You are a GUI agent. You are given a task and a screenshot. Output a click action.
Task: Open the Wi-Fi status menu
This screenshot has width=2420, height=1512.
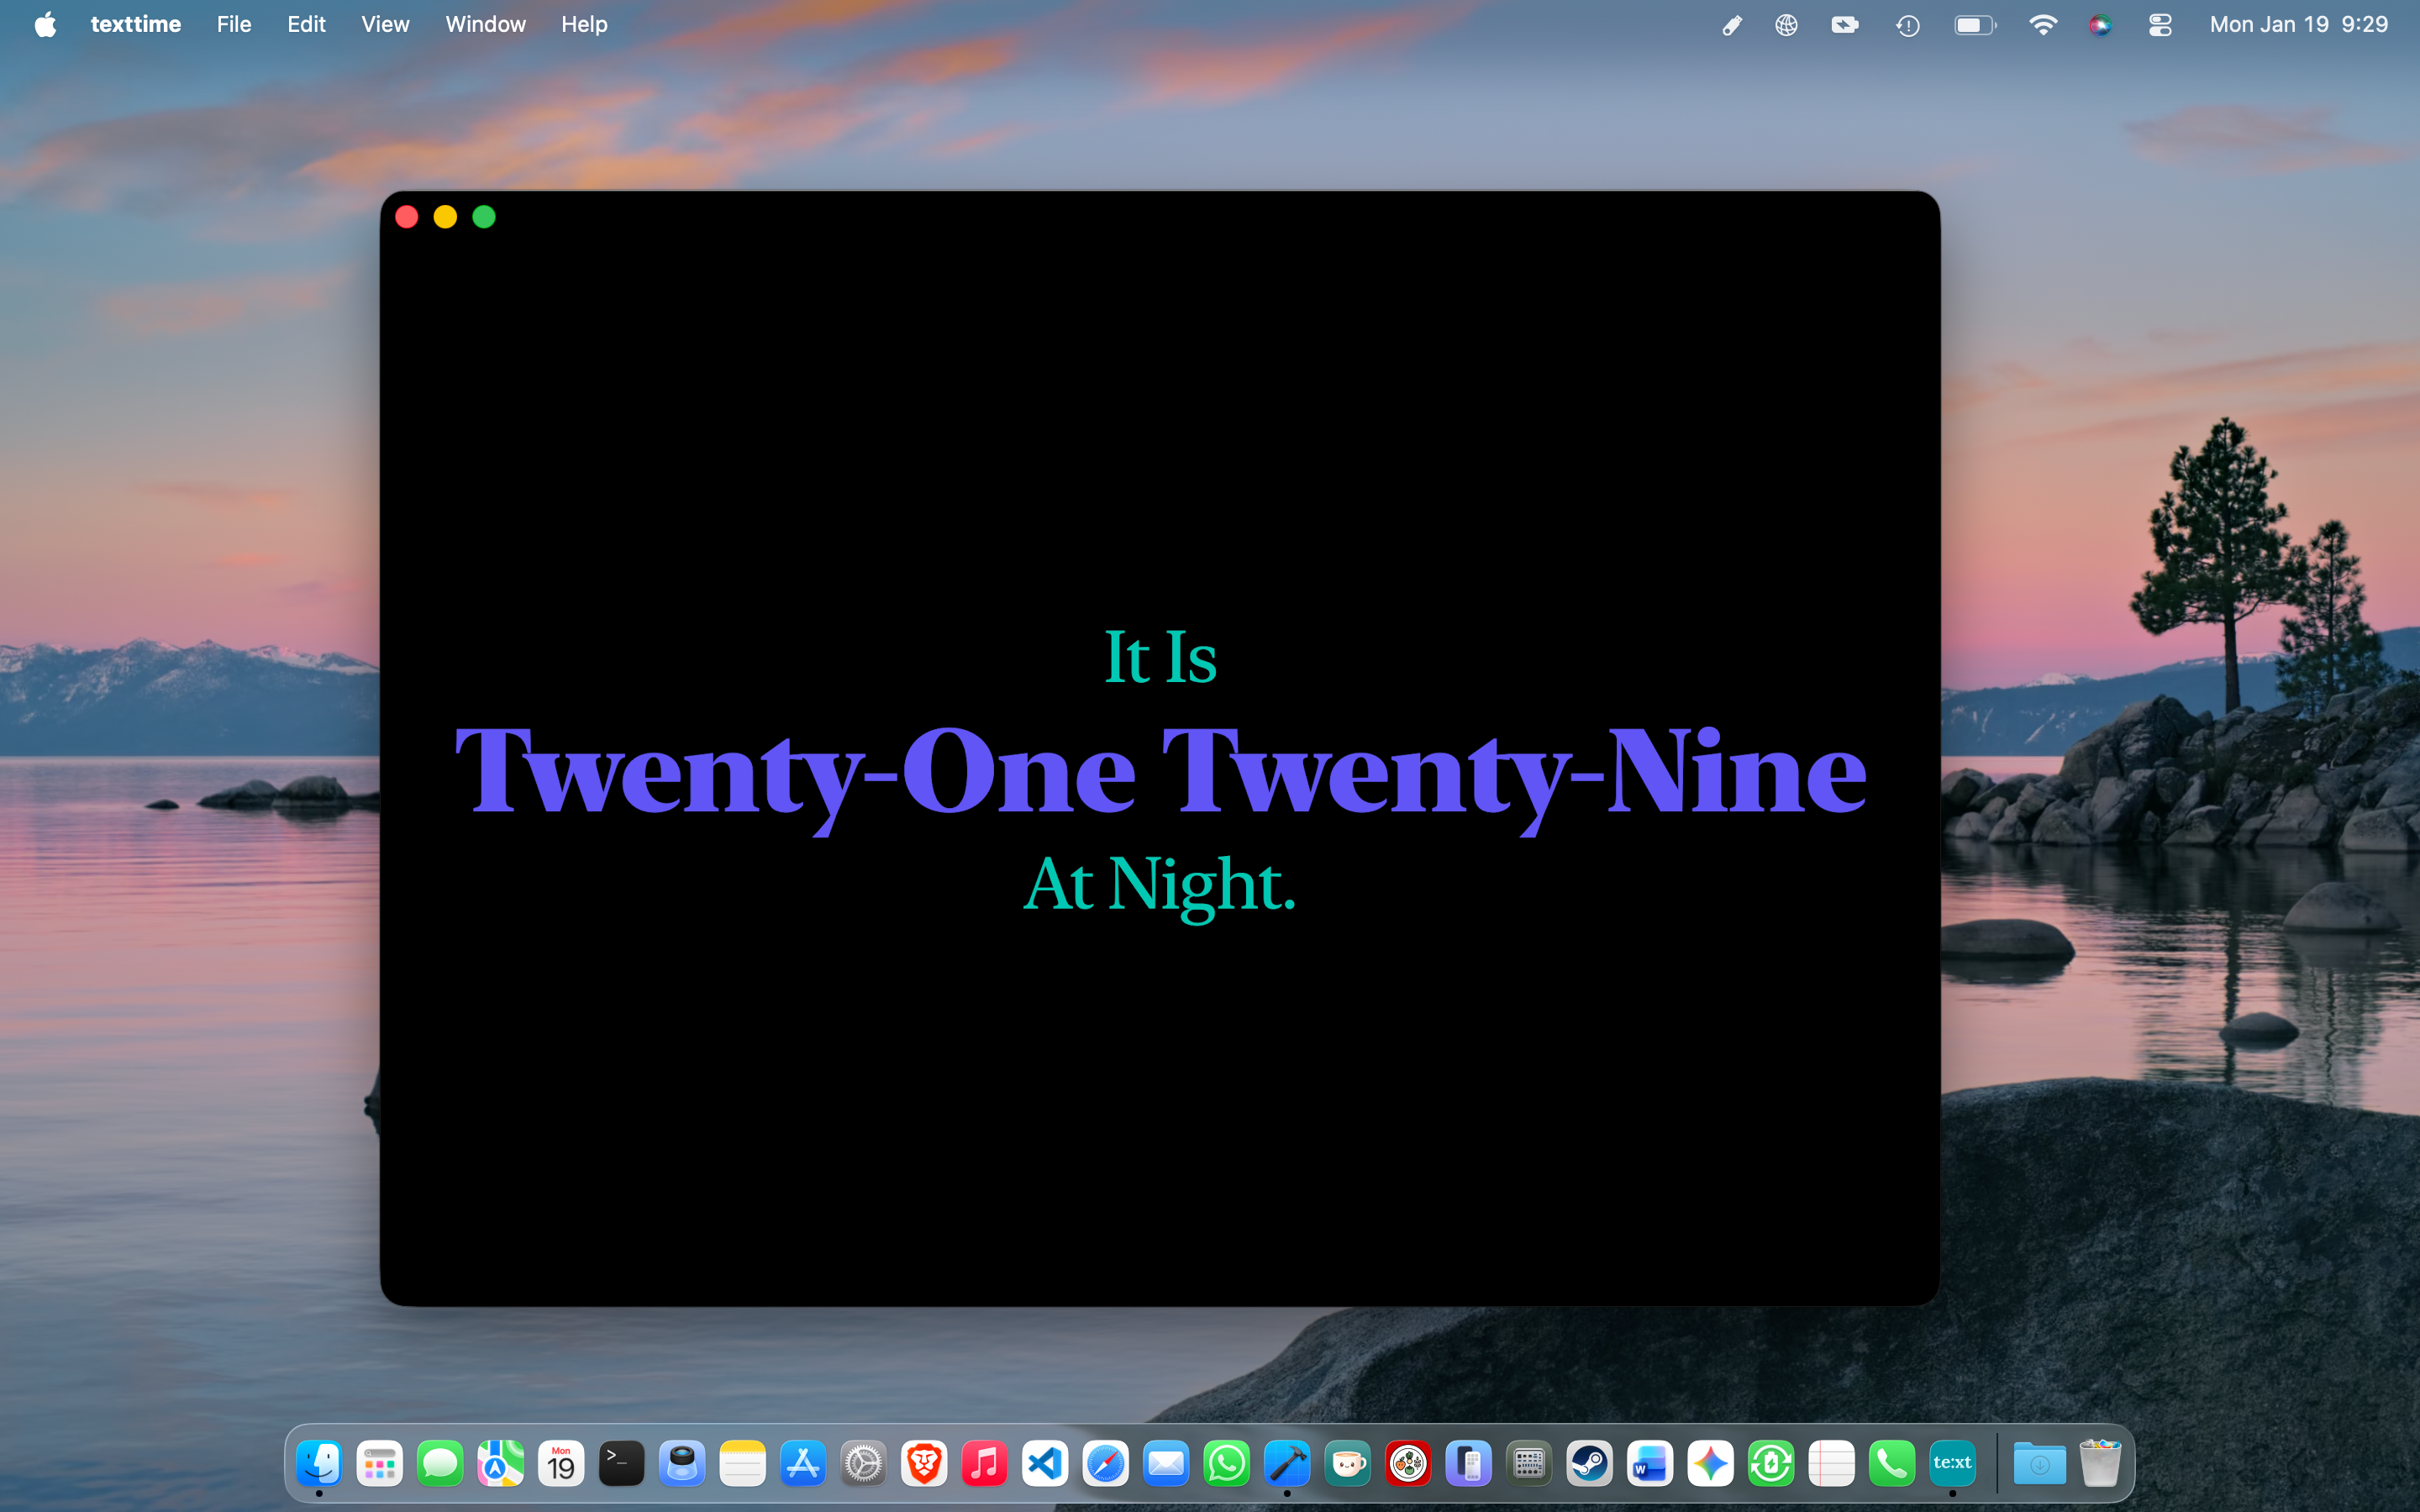[x=2042, y=25]
